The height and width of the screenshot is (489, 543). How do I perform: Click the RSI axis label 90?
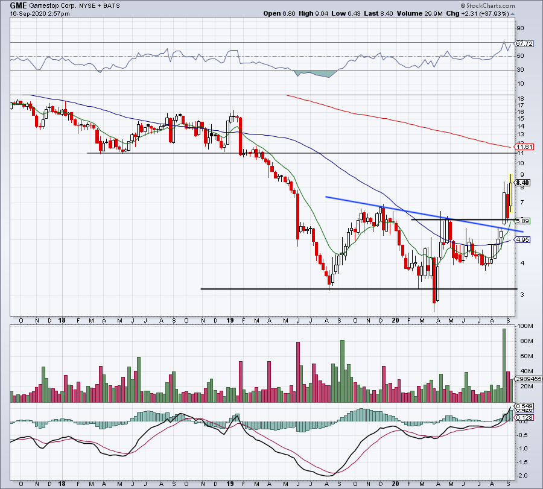(x=520, y=28)
